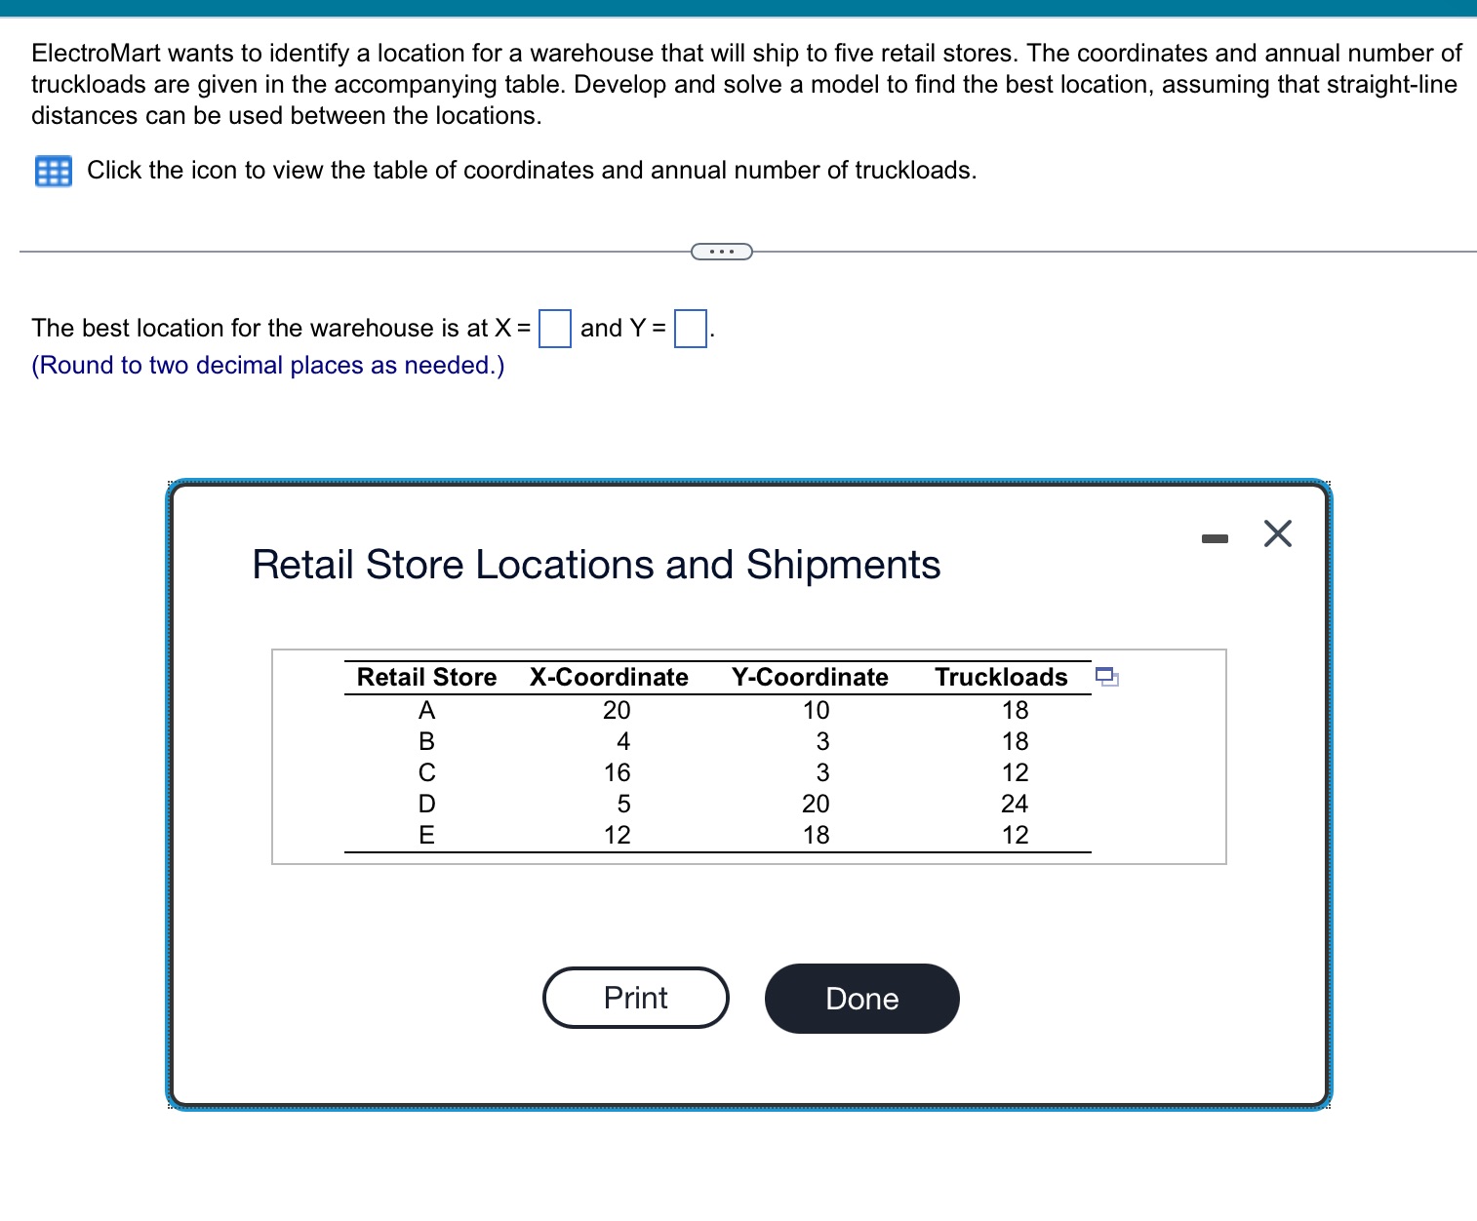This screenshot has width=1477, height=1221.
Task: Click truckloads value 24 for store D
Action: coord(1015,804)
